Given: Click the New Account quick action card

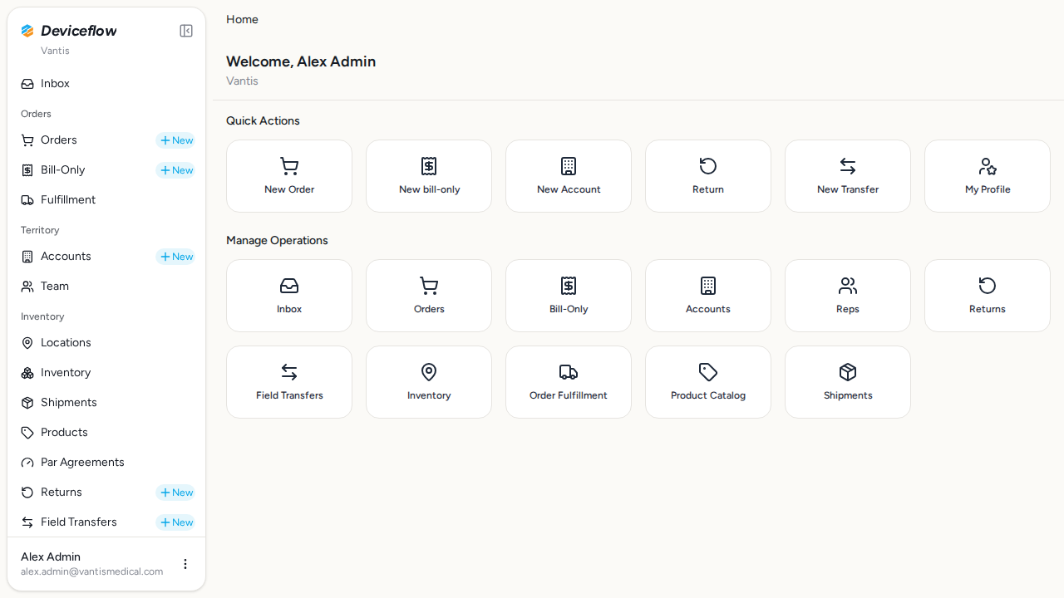Looking at the screenshot, I should [x=569, y=176].
